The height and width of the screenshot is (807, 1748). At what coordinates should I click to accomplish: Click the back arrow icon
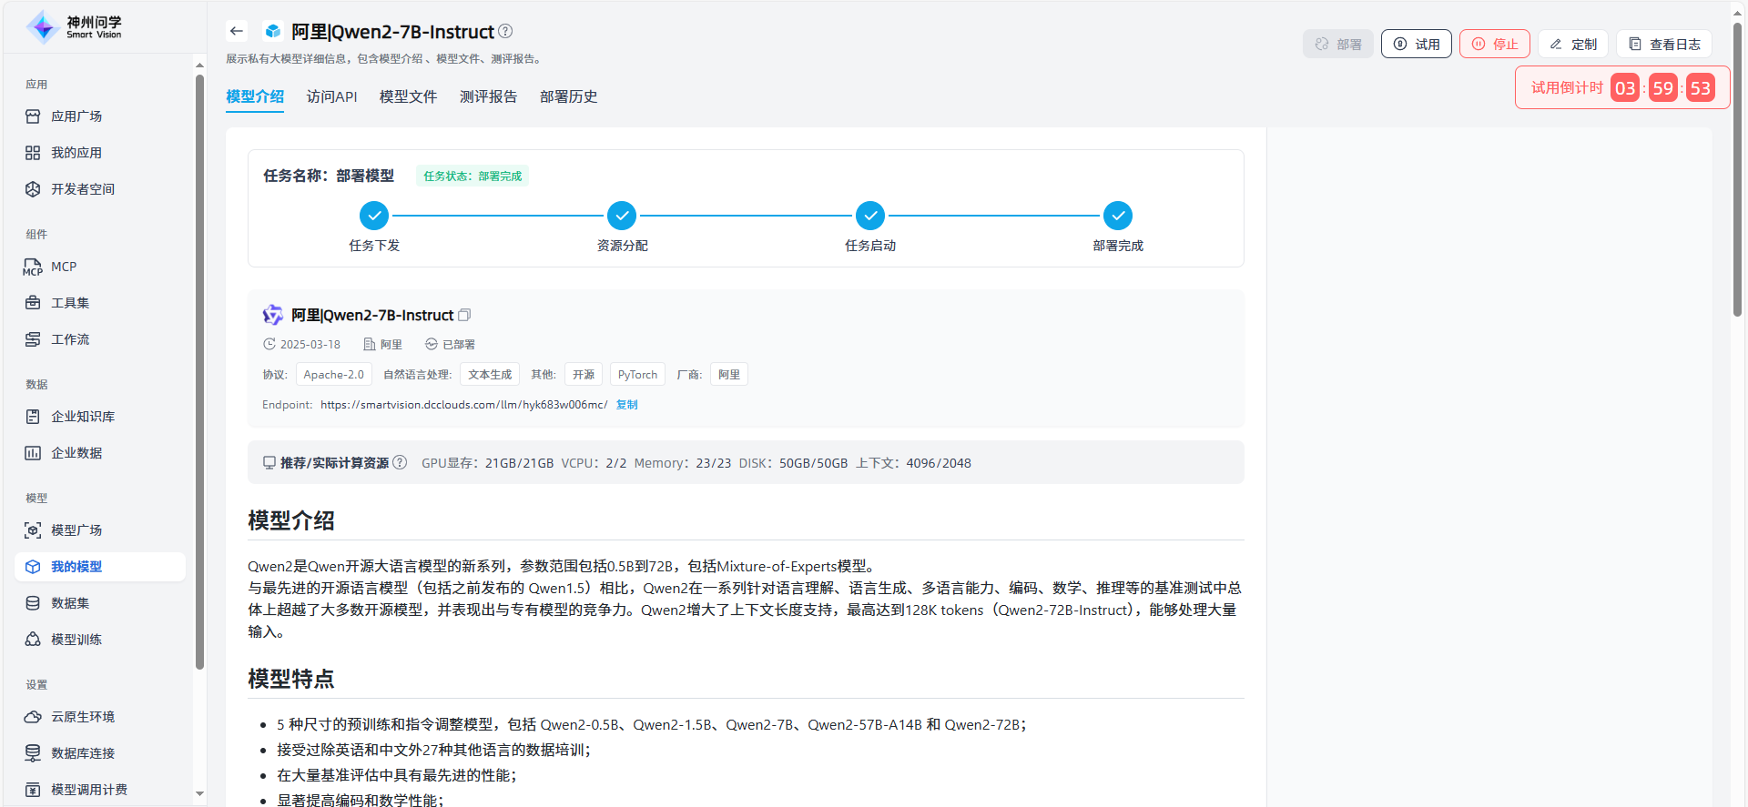pyautogui.click(x=237, y=31)
